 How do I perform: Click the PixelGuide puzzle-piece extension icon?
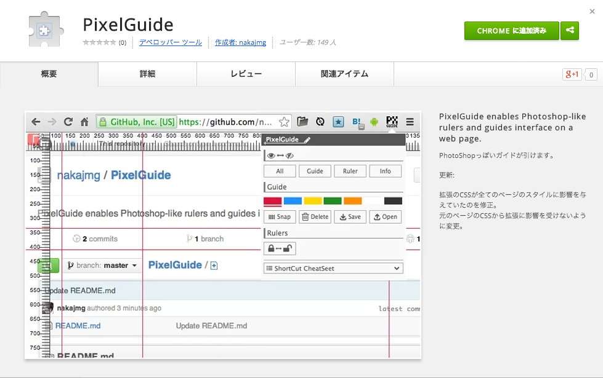click(x=46, y=30)
